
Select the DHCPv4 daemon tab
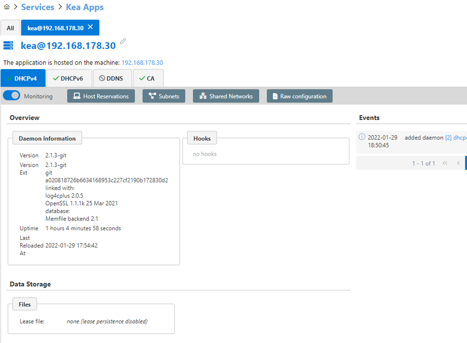pos(23,78)
